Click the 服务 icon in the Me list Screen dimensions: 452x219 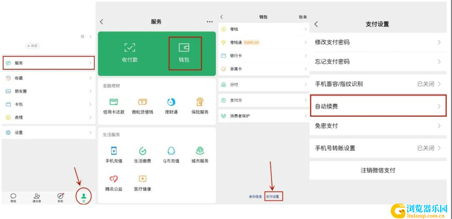pos(9,63)
